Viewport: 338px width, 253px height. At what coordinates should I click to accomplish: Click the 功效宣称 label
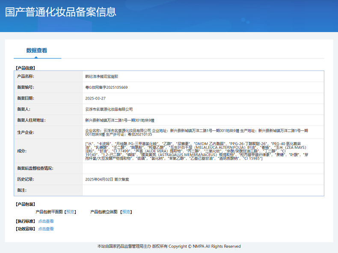click(x=25, y=229)
